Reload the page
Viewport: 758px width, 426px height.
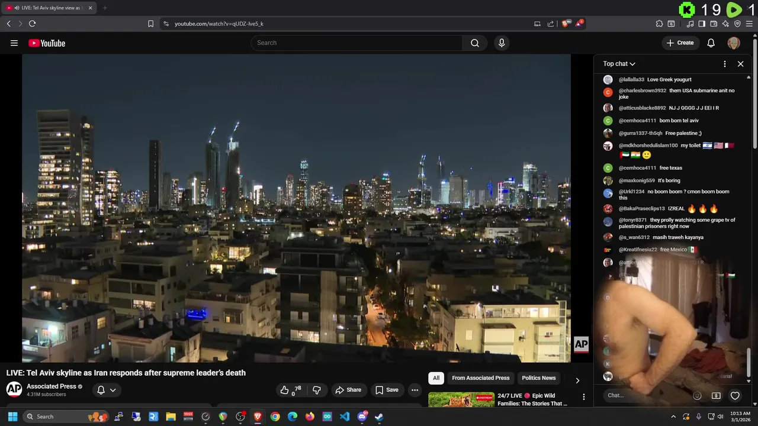[32, 24]
